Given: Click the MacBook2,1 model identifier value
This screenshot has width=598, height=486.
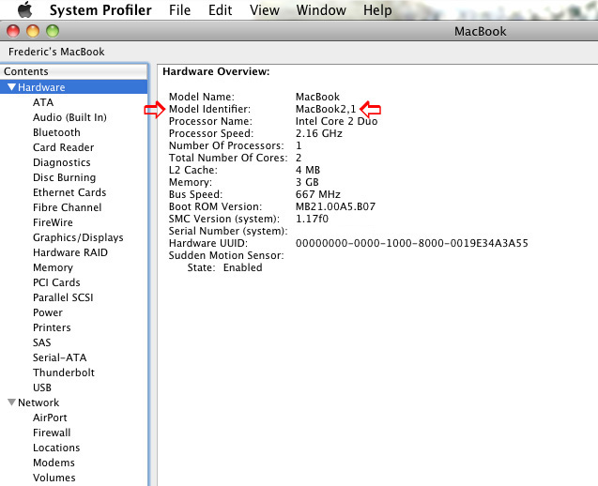Looking at the screenshot, I should [326, 110].
